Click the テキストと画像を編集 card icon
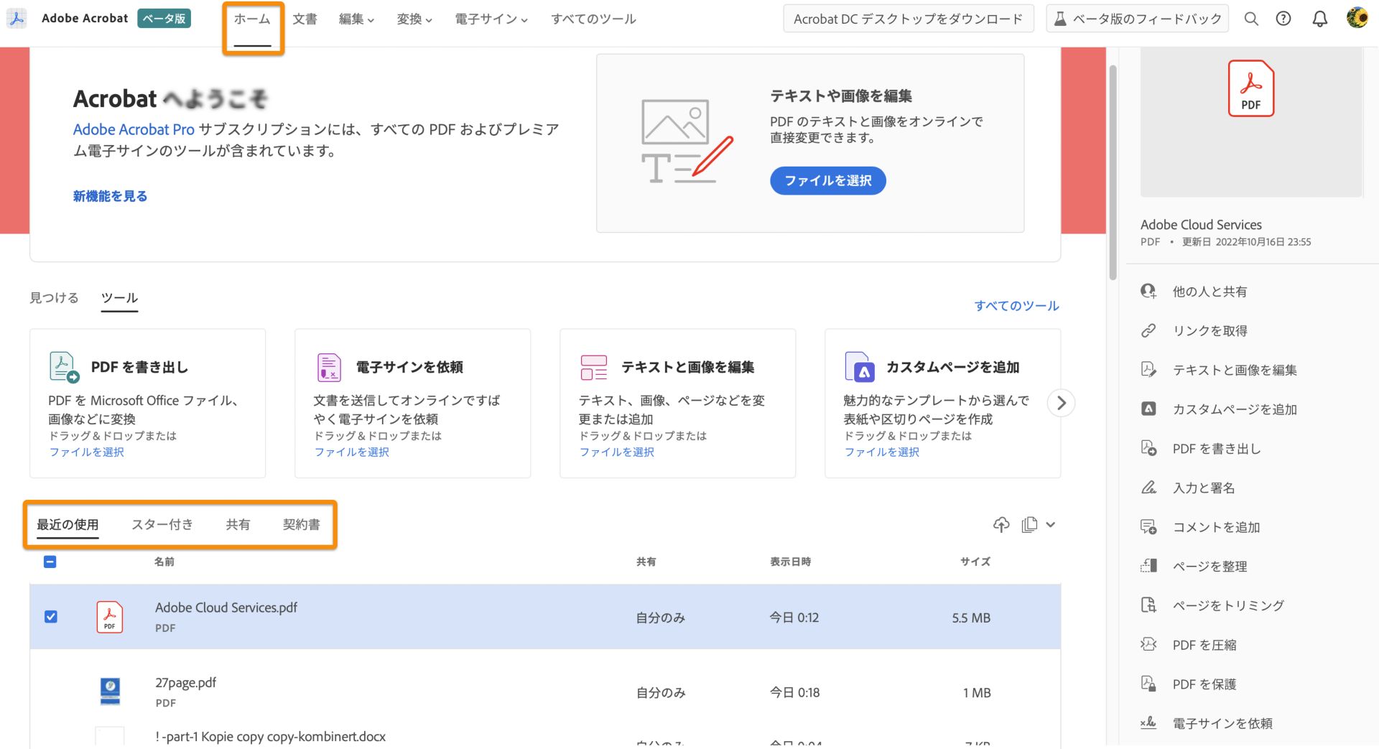The height and width of the screenshot is (749, 1379). tap(594, 367)
